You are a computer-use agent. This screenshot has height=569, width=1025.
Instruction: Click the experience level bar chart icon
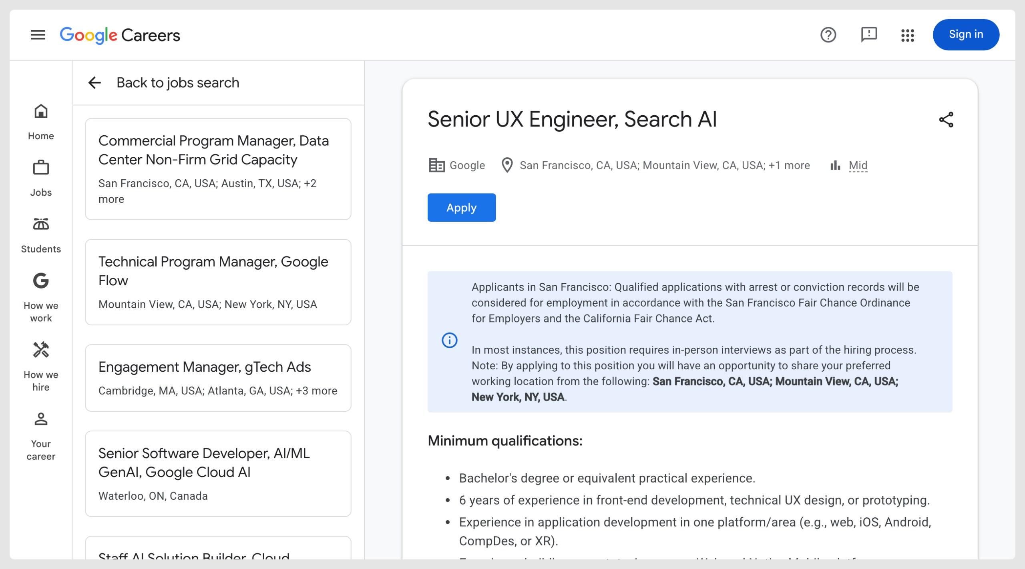835,165
